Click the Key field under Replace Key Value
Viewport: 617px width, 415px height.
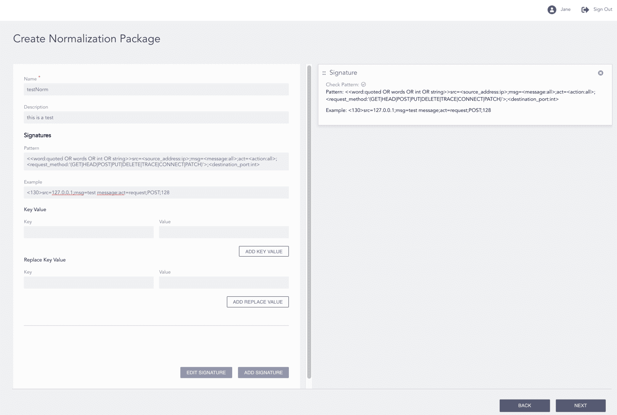tap(88, 282)
